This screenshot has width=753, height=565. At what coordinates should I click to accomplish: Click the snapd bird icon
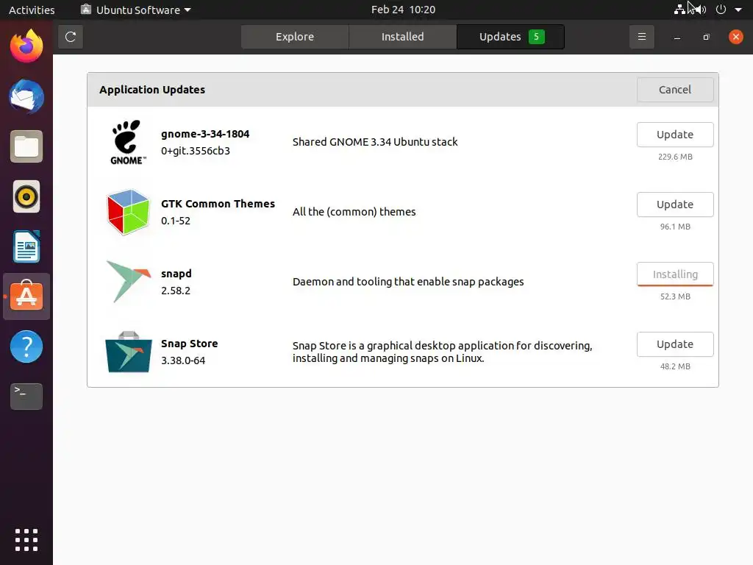[x=128, y=282]
